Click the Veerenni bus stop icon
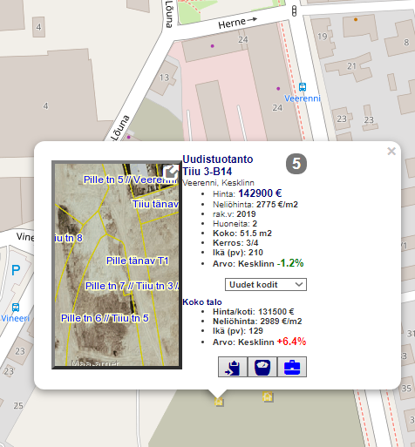The image size is (415, 447). (303, 87)
